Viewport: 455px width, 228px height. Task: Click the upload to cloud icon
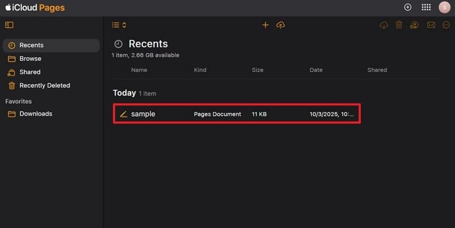pos(280,25)
